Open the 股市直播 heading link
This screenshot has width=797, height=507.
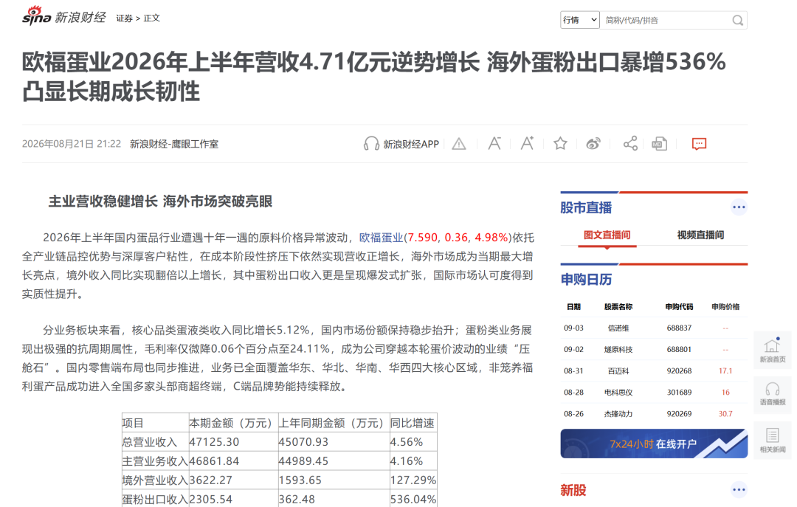pos(586,207)
